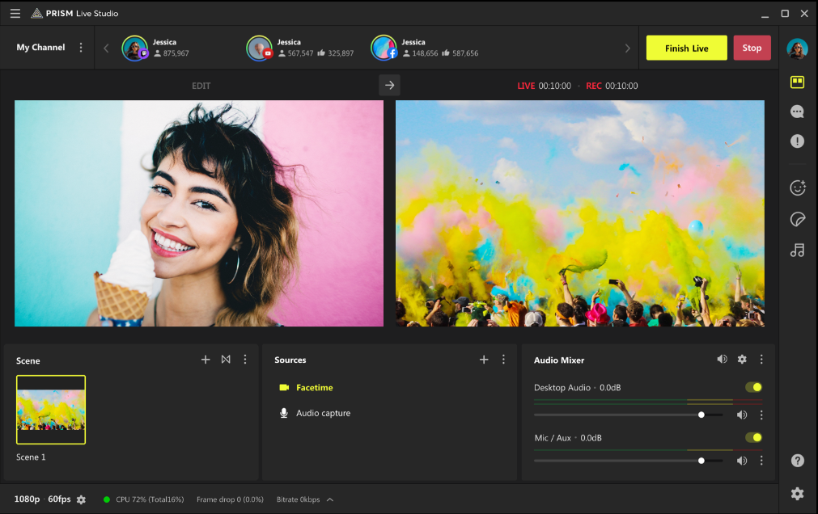Open Audio Mixer gear settings
This screenshot has height=514, width=818.
[x=742, y=360]
